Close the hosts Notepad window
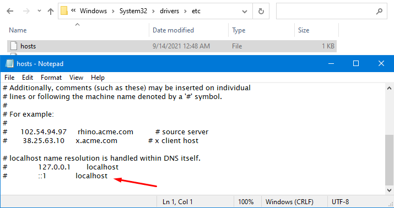The width and height of the screenshot is (394, 208). [381, 63]
